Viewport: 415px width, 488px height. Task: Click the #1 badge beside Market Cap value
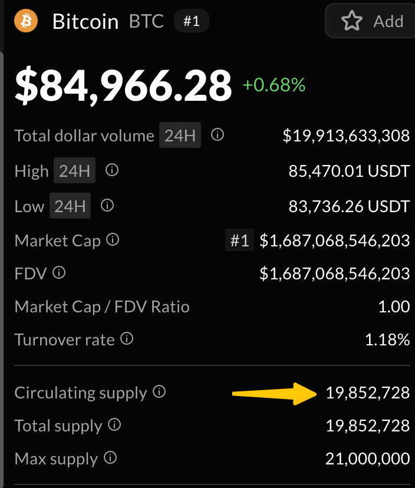tap(239, 240)
